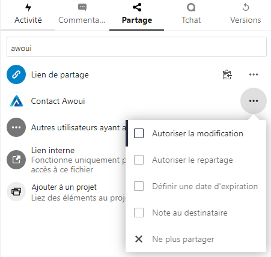This screenshot has width=271, height=257.
Task: Click the Activité lightning bolt icon
Action: tap(28, 7)
